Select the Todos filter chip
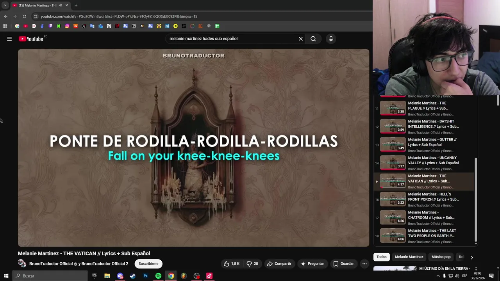 (382, 257)
